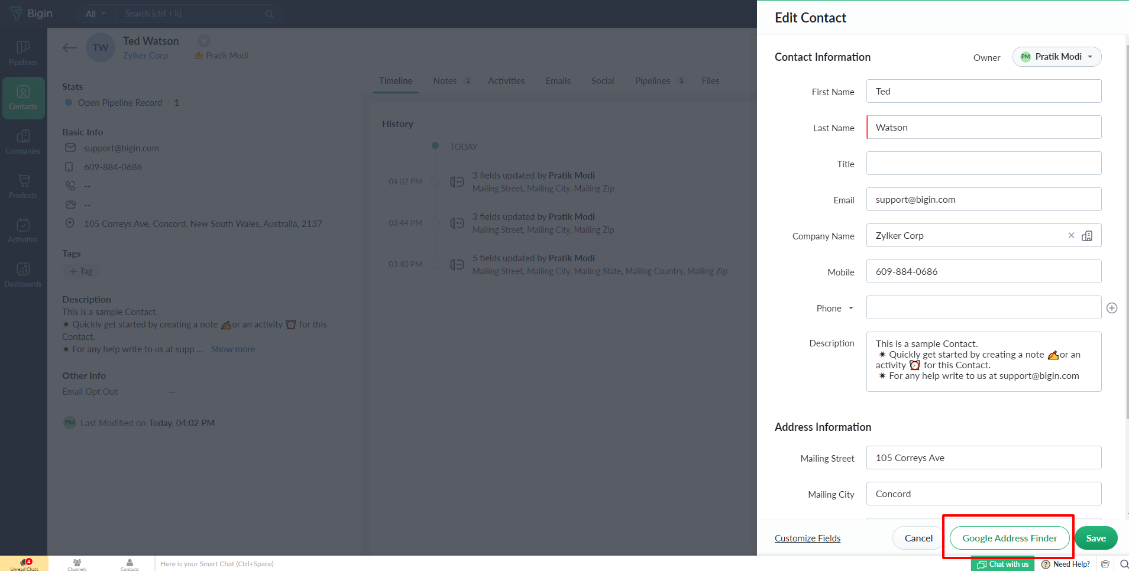Add a Tag to the contact

[81, 271]
